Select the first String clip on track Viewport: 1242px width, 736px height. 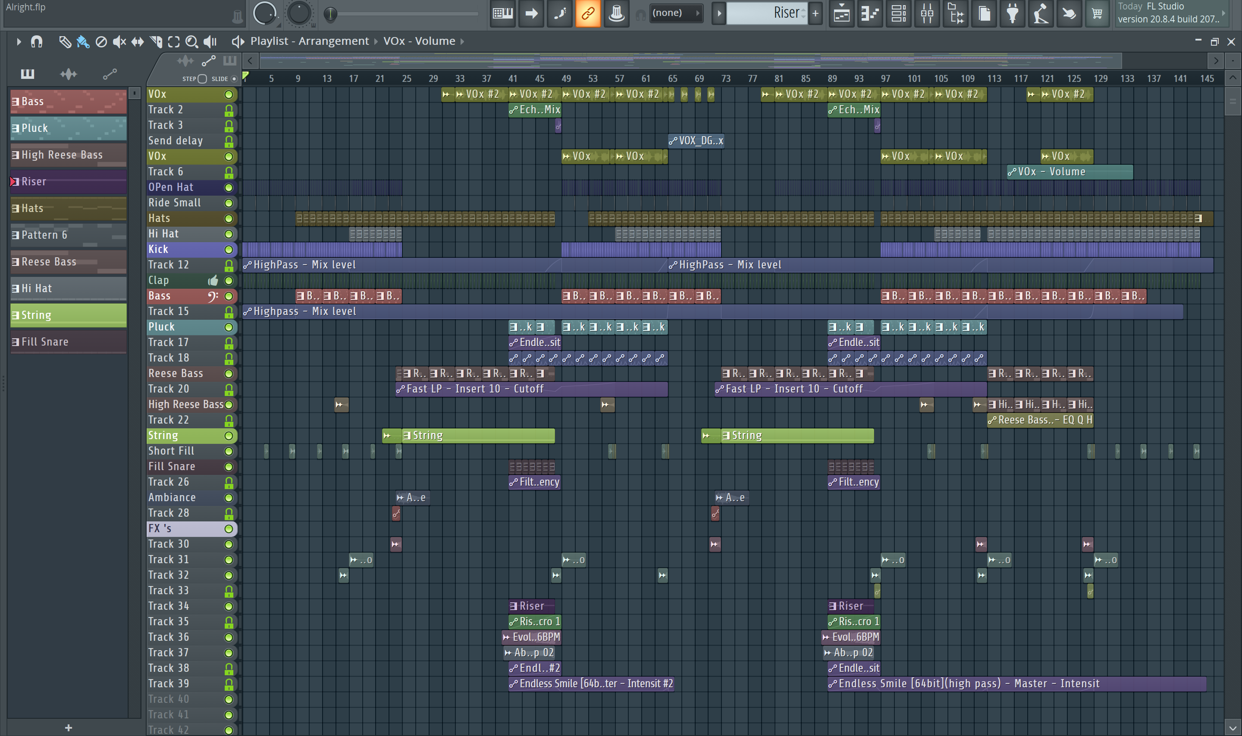(478, 436)
